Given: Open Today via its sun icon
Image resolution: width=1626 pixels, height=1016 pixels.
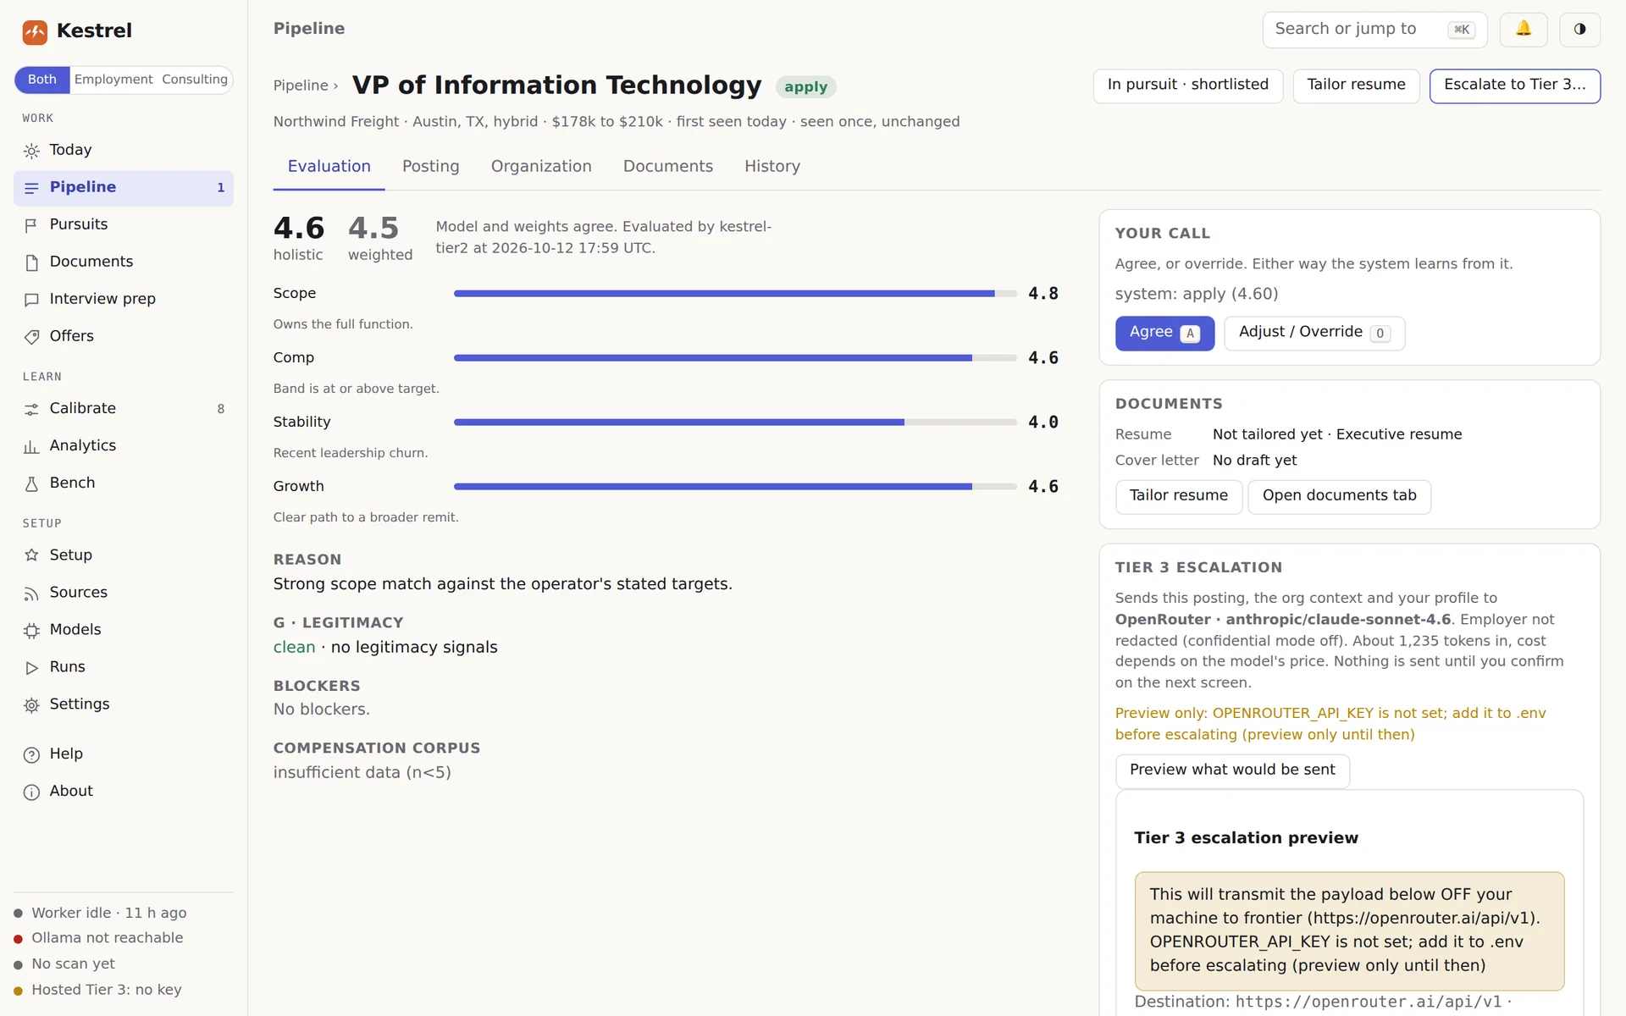Looking at the screenshot, I should pos(31,151).
